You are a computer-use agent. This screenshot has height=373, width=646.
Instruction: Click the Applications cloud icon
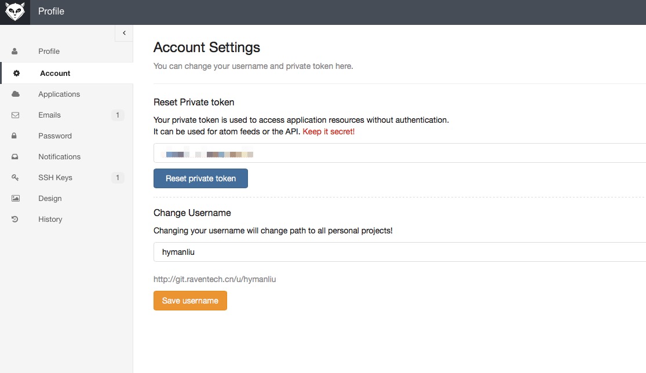click(x=16, y=94)
